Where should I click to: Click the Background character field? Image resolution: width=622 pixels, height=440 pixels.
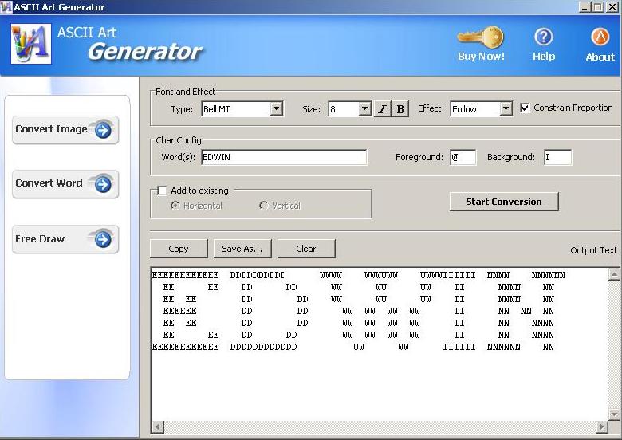[557, 157]
